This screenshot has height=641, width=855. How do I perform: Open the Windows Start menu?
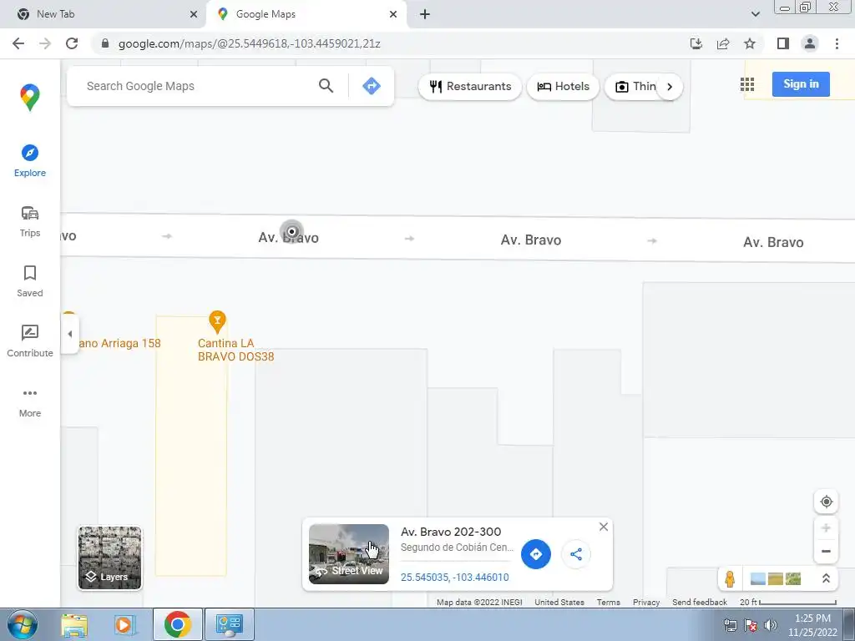[x=22, y=624]
